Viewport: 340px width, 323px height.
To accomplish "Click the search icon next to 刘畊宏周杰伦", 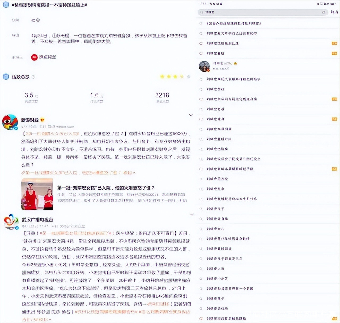I will point(201,179).
